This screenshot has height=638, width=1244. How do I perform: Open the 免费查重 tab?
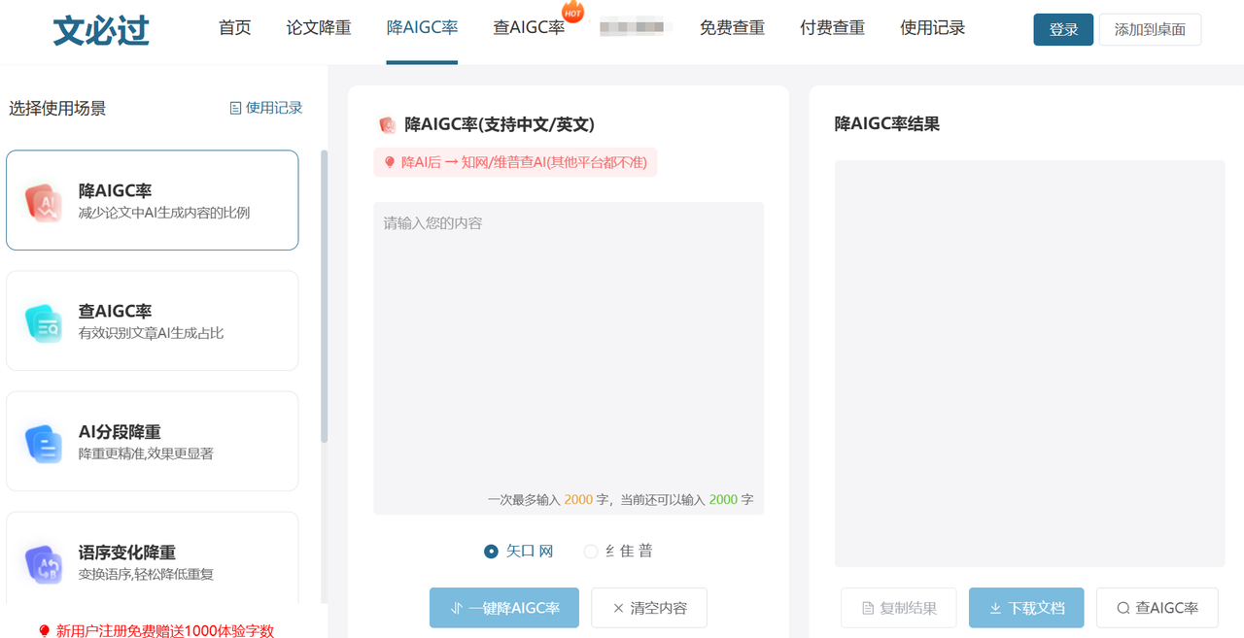pos(732,28)
